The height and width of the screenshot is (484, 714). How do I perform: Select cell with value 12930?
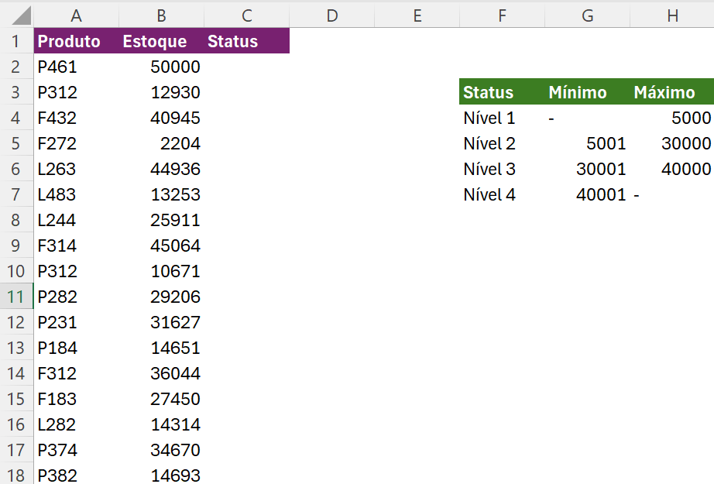pos(161,92)
